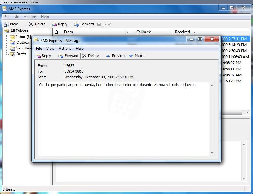The width and height of the screenshot is (253, 194).
Task: Sort by Received column header
Action: pyautogui.click(x=182, y=32)
